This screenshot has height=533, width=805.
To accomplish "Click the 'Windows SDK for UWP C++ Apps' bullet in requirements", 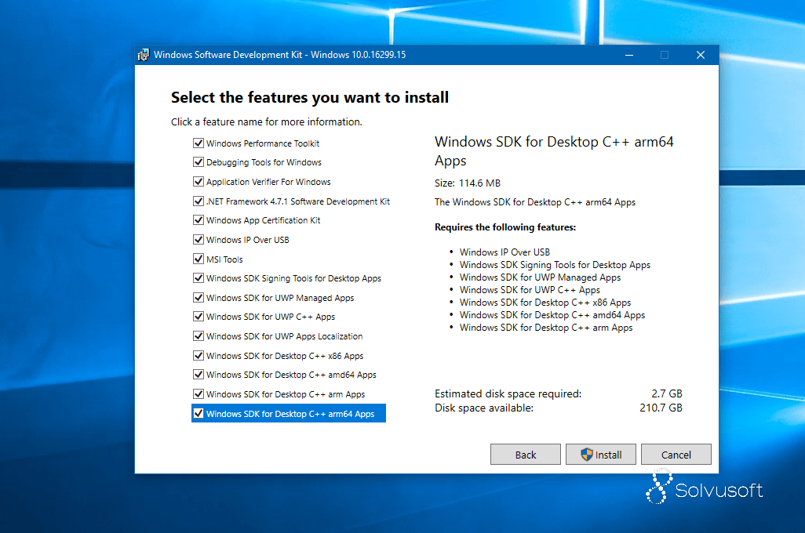I will 530,290.
